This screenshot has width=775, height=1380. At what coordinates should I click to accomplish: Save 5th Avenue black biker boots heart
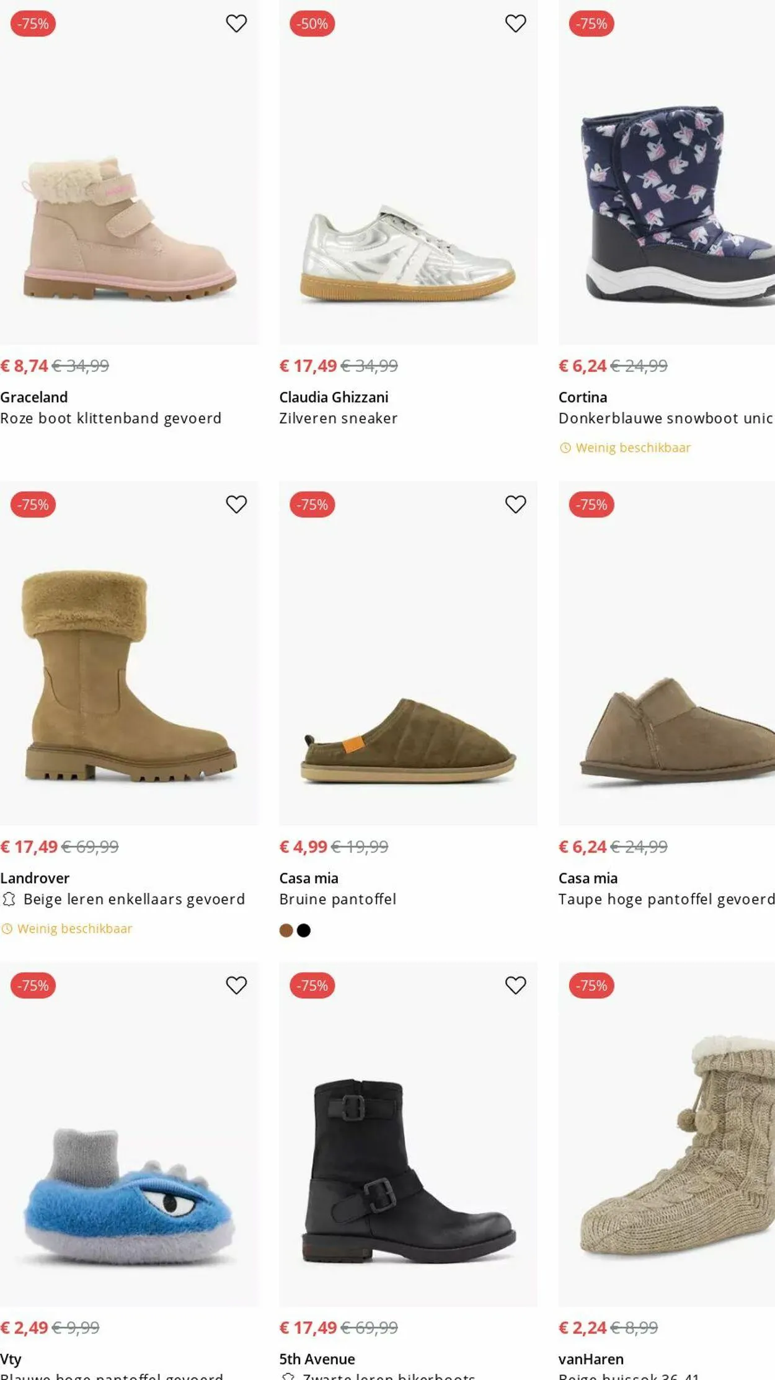tap(515, 985)
